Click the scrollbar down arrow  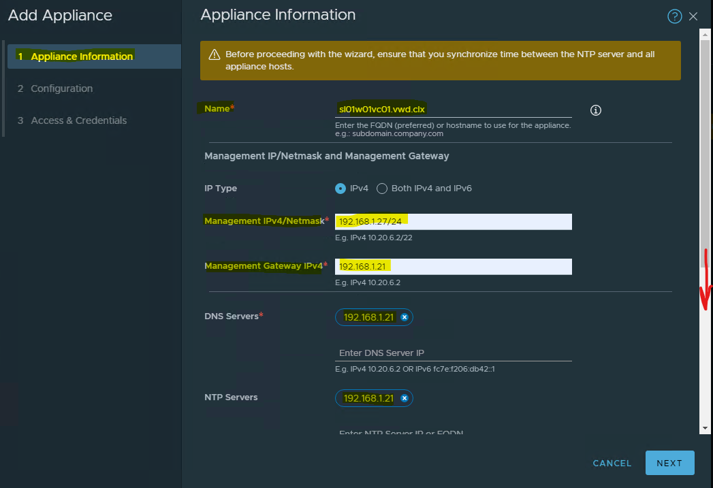706,428
